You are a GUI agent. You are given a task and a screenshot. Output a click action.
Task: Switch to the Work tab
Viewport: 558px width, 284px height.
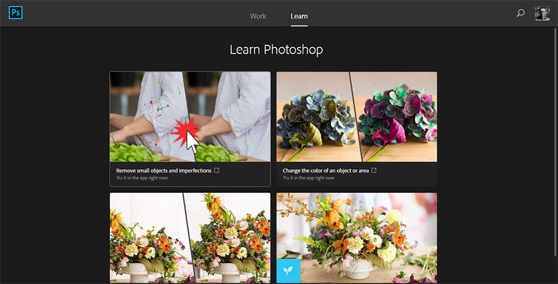click(x=258, y=16)
